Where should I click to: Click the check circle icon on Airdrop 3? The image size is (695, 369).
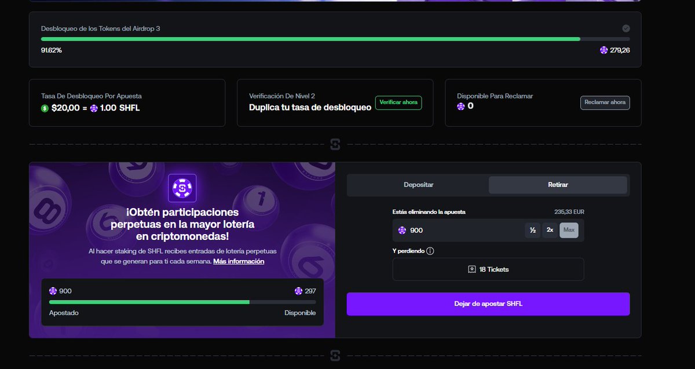626,28
